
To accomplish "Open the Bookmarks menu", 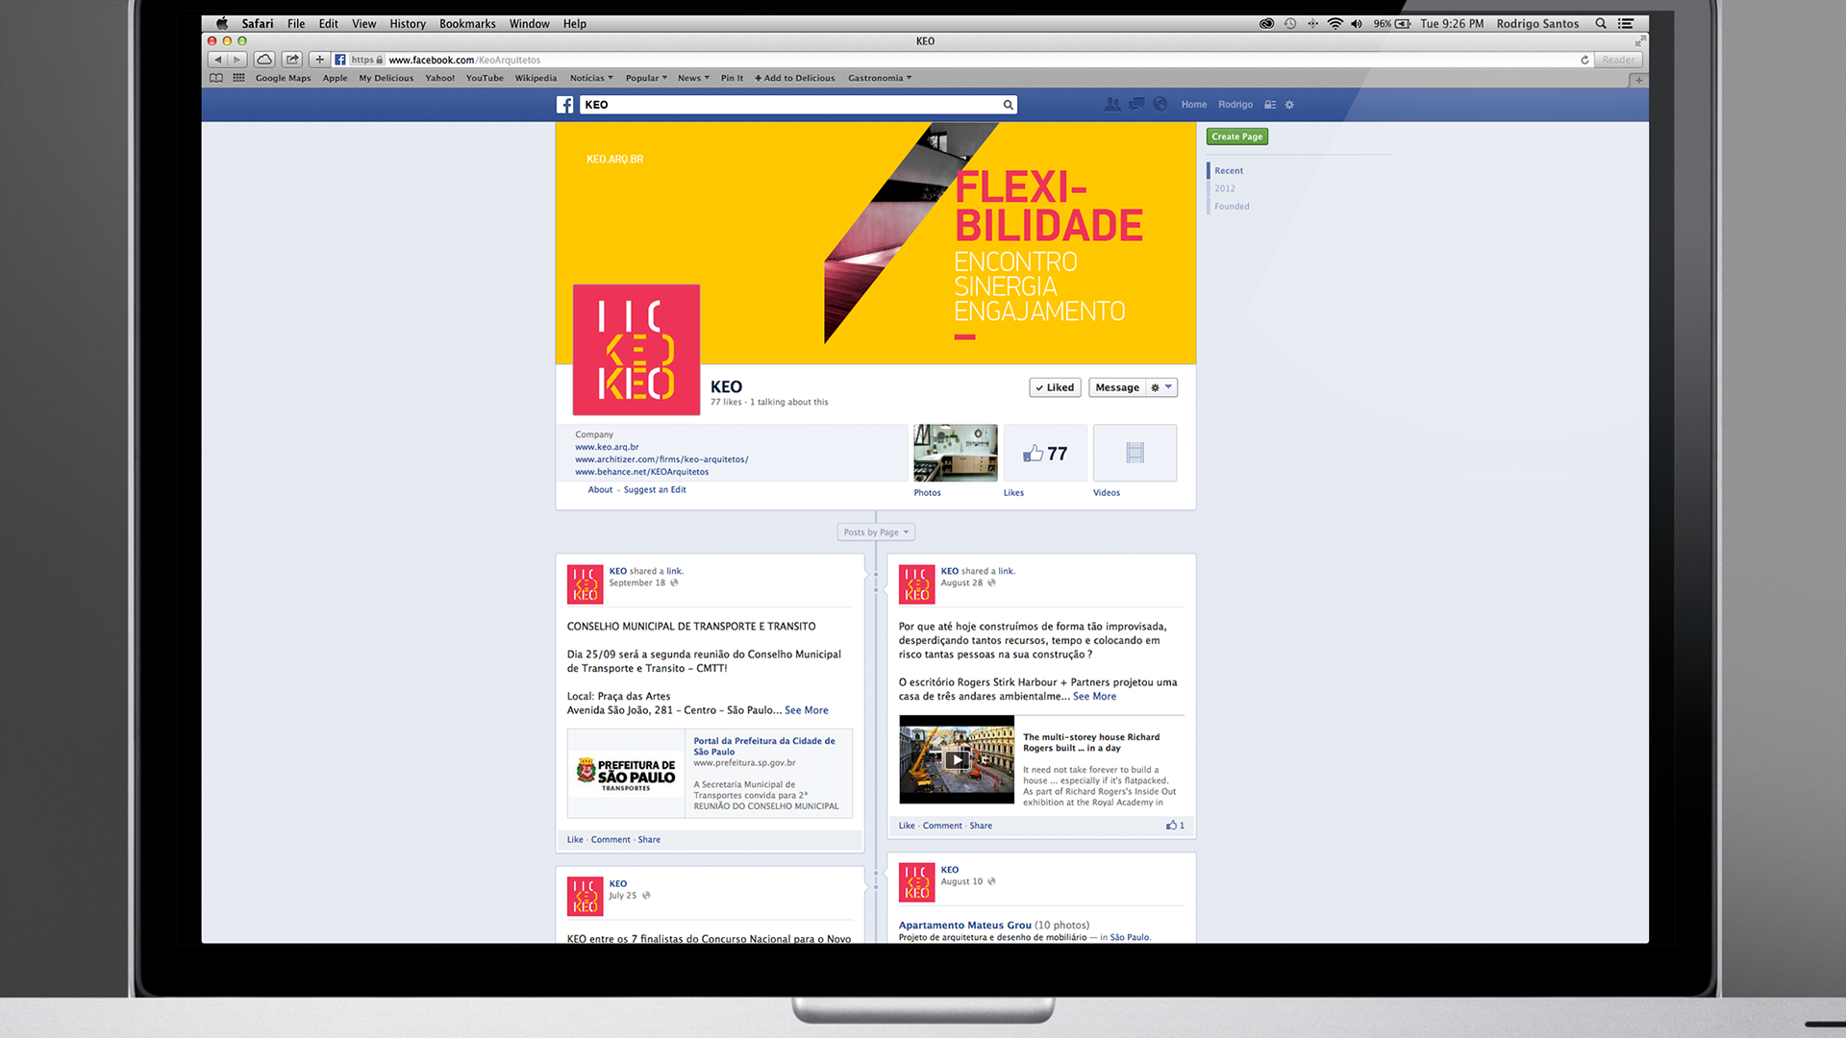I will coord(467,23).
